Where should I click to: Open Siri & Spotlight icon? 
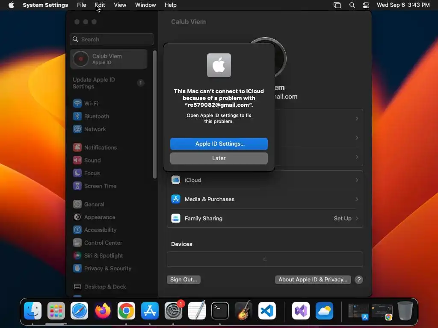click(77, 255)
